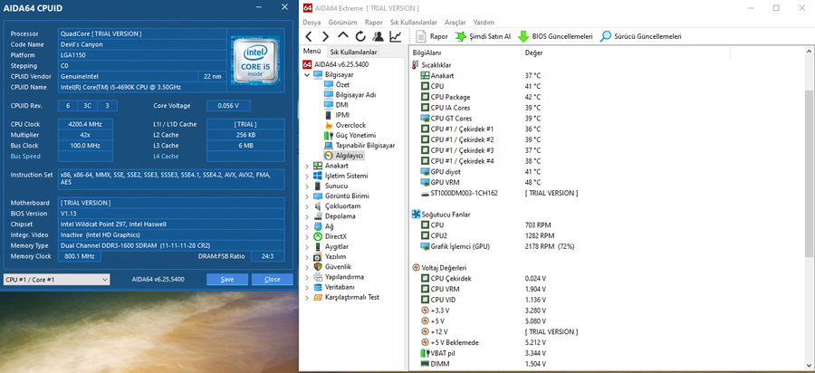
Task: Refresh using the circular arrow icon
Action: (x=360, y=36)
